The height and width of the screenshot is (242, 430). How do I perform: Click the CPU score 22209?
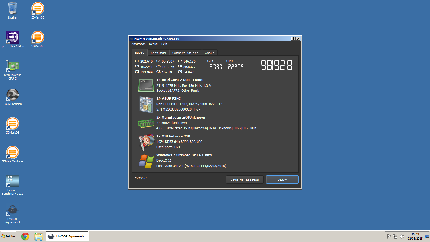coord(236,67)
